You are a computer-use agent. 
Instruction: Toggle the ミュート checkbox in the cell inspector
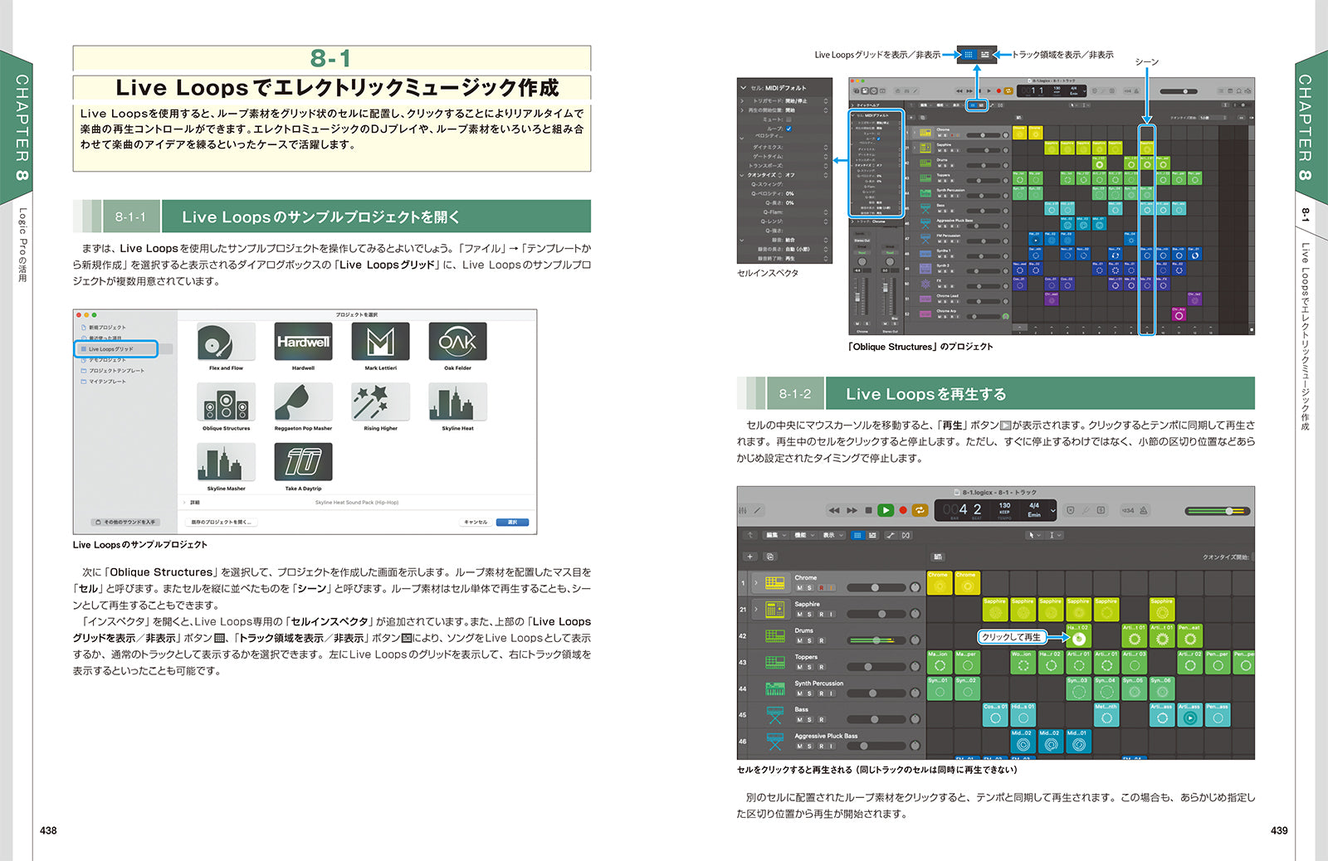788,119
